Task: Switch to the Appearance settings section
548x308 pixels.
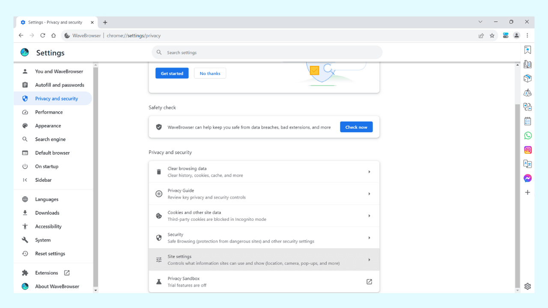Action: pos(47,125)
